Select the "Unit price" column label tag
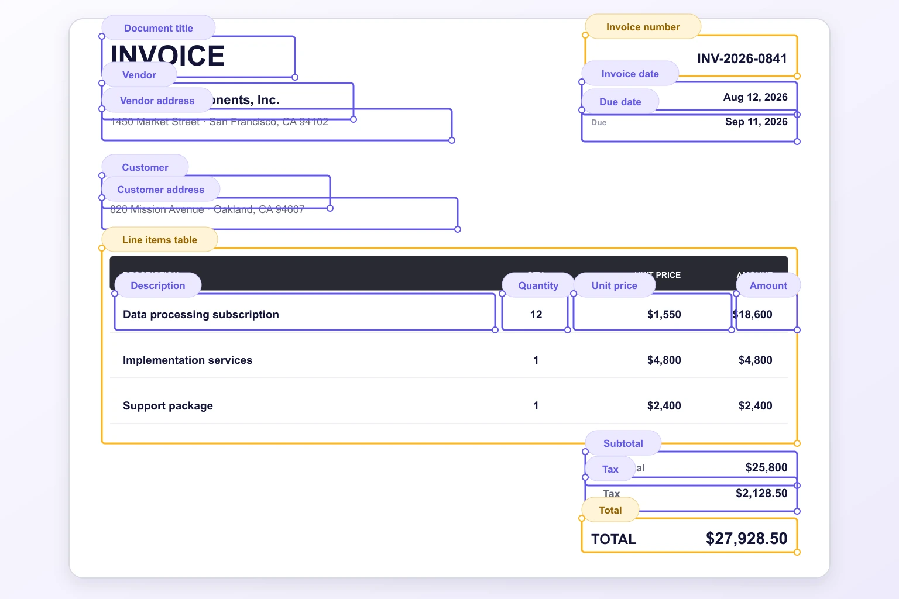This screenshot has width=899, height=599. (x=615, y=285)
